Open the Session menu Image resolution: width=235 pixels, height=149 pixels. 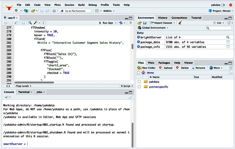coord(69,5)
